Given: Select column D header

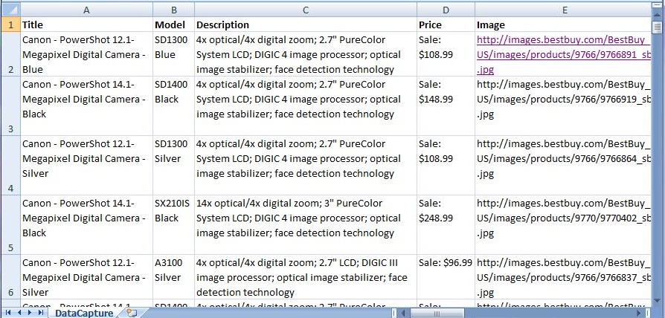Looking at the screenshot, I should point(446,10).
